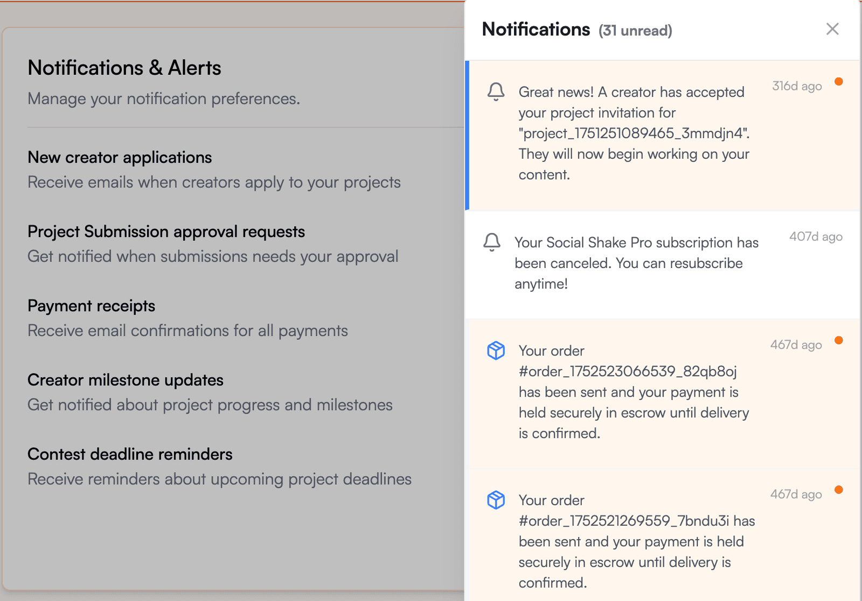Click the unread dot for order 82qb8oj notification
The image size is (862, 601).
point(839,340)
